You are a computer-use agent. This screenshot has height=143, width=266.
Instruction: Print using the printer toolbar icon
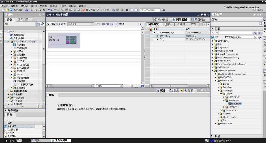coord(27,10)
